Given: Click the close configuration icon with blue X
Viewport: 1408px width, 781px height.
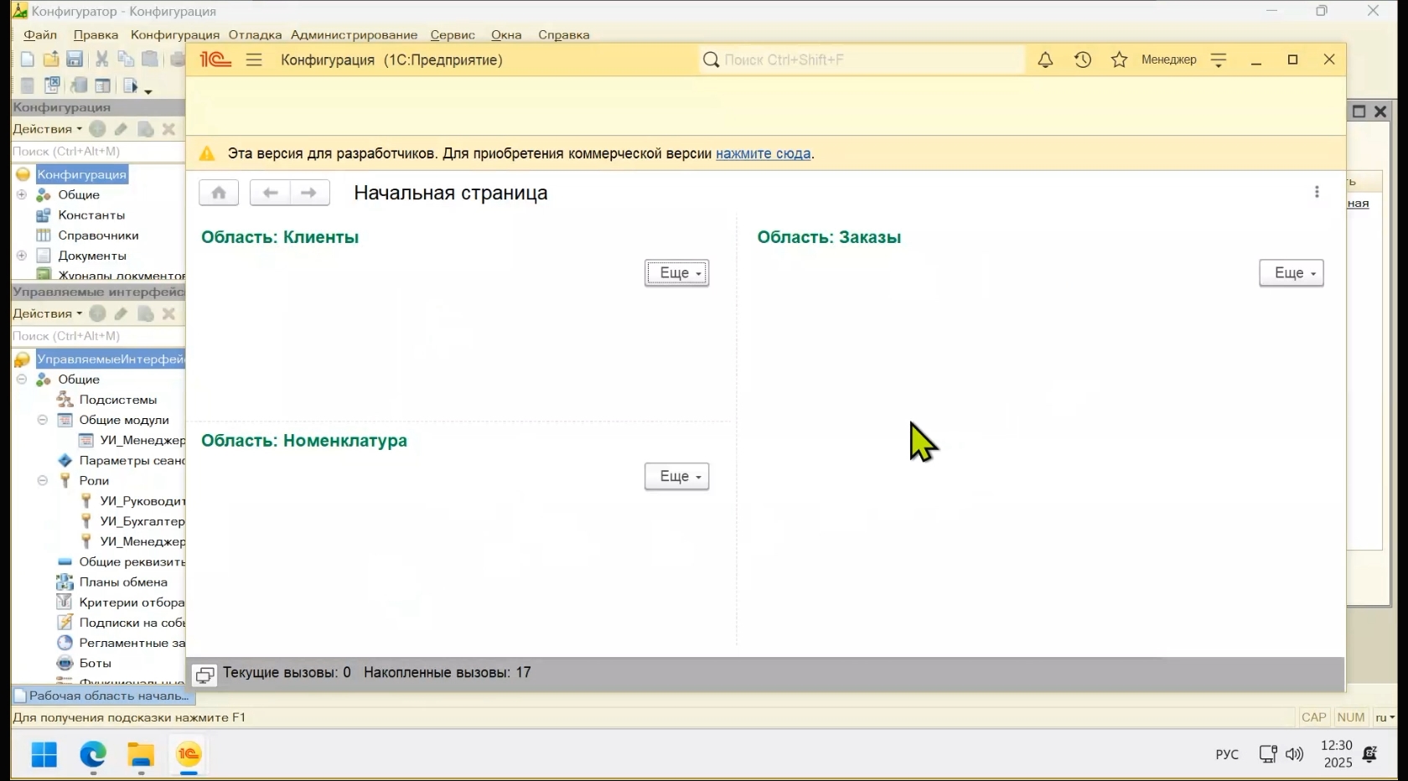Looking at the screenshot, I should [x=52, y=85].
